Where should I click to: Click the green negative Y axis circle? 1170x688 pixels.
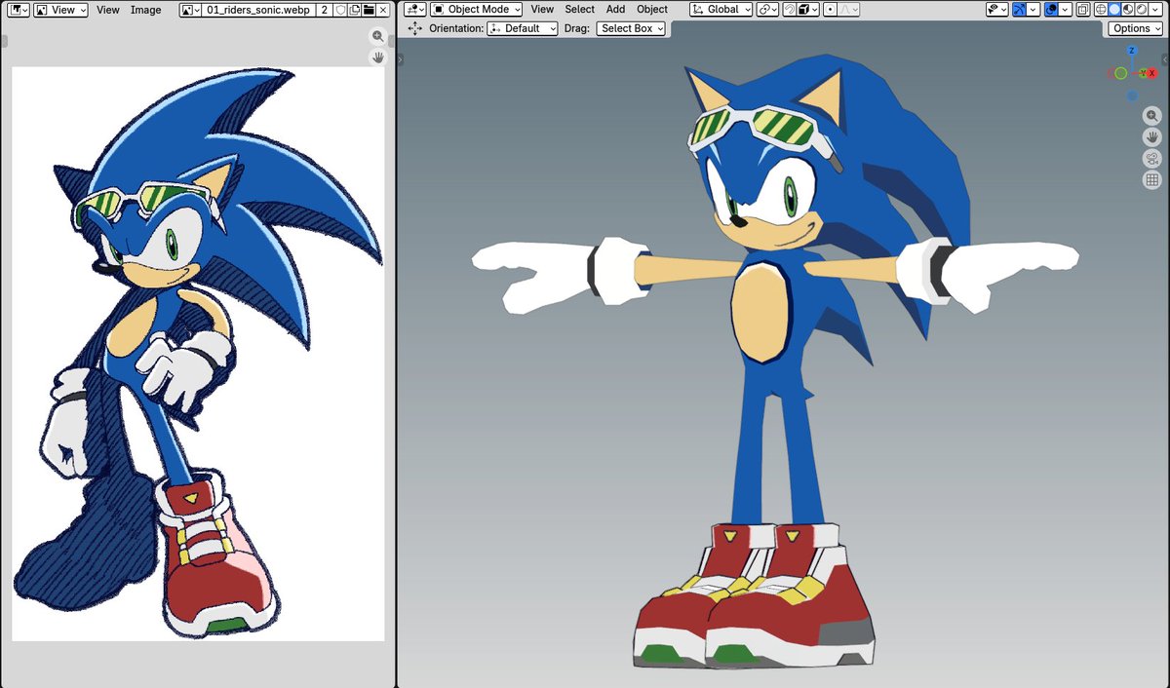1120,73
